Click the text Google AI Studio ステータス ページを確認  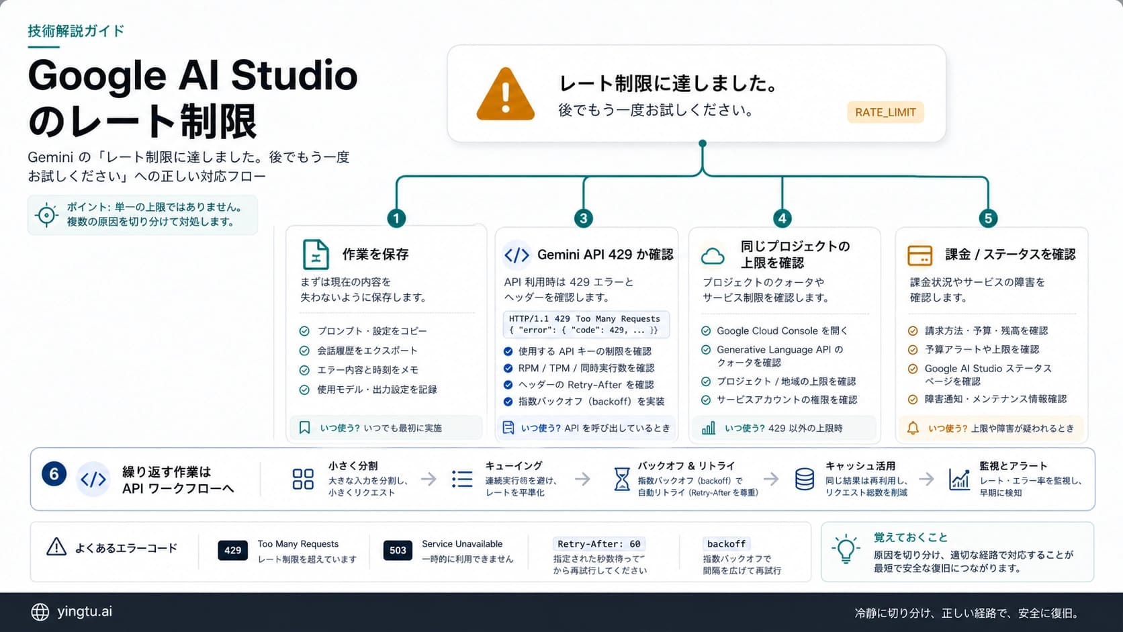[988, 375]
